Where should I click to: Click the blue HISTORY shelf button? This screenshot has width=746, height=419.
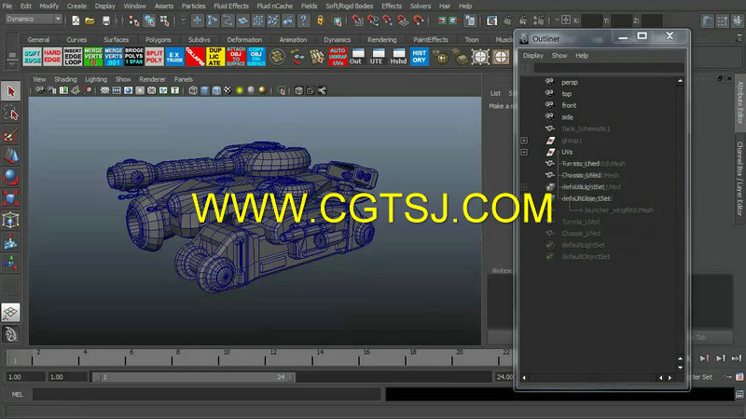[x=419, y=57]
